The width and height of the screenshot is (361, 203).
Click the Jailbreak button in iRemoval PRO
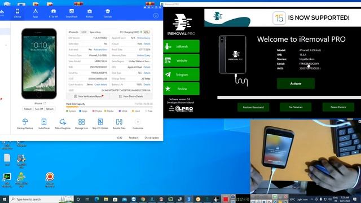pyautogui.click(x=182, y=46)
